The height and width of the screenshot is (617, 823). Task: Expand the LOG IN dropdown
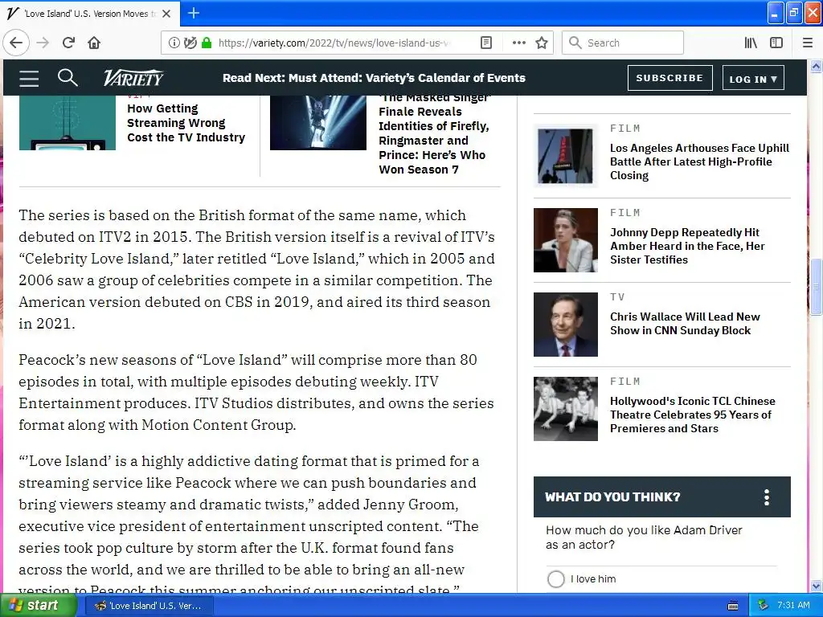[753, 79]
